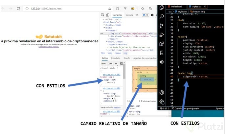The height and width of the screenshot is (134, 225).
Task: Check the Mostrar todos checkbox
Action: tap(141, 101)
